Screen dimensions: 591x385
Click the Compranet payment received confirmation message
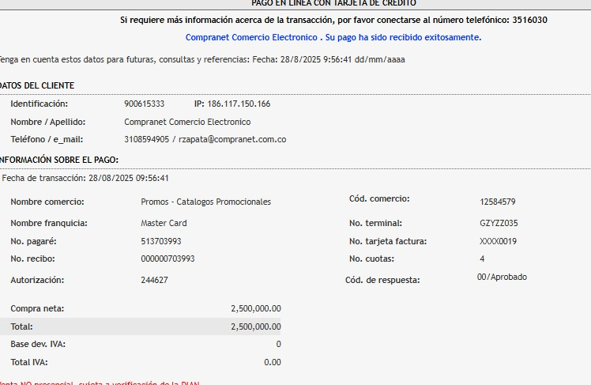pyautogui.click(x=333, y=37)
